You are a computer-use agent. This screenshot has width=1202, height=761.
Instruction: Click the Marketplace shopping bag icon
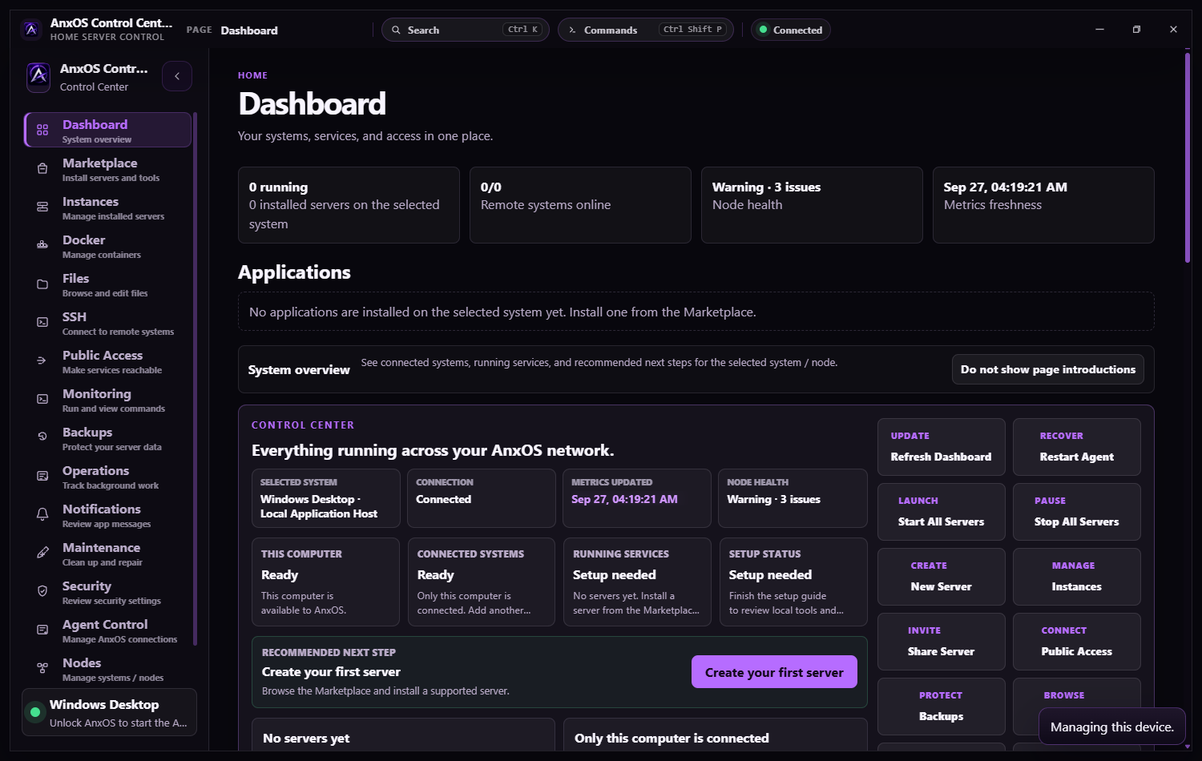[x=42, y=168]
